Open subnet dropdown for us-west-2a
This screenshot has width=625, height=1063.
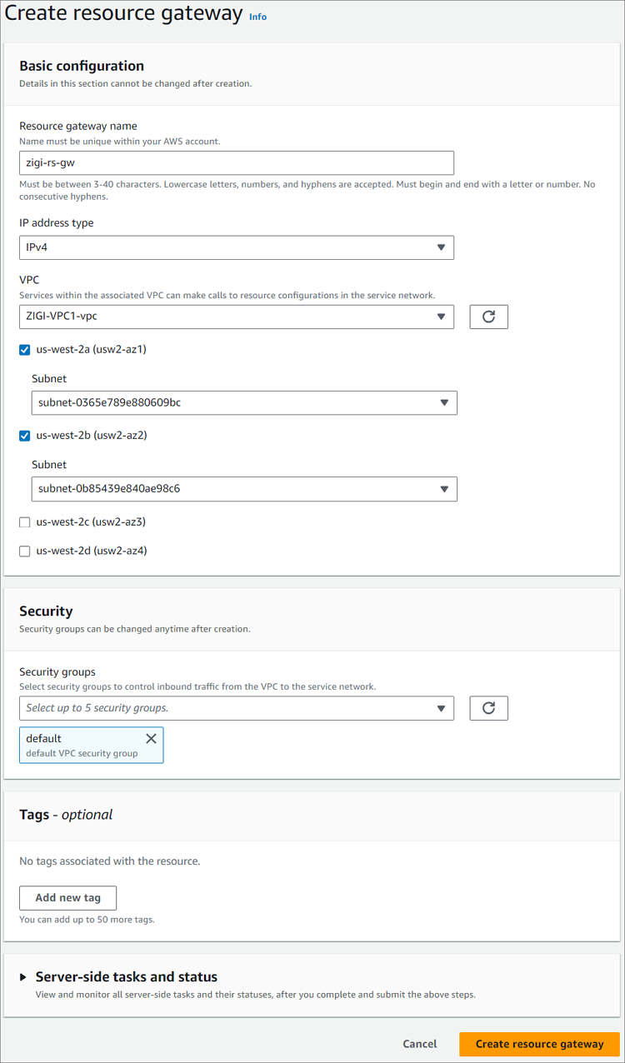[x=244, y=403]
